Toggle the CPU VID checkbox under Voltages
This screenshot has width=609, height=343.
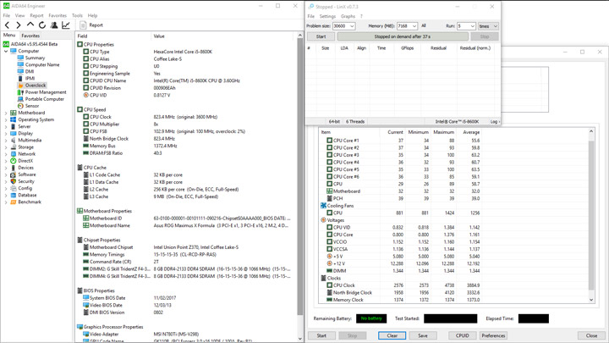pos(329,227)
